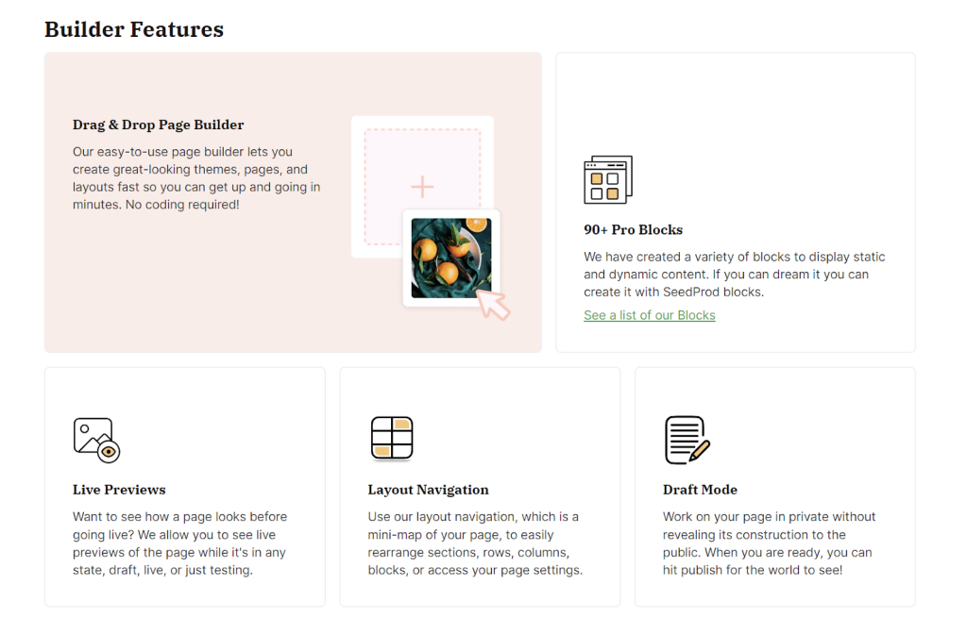Open the 'See a list of our Blocks' link

tap(649, 315)
